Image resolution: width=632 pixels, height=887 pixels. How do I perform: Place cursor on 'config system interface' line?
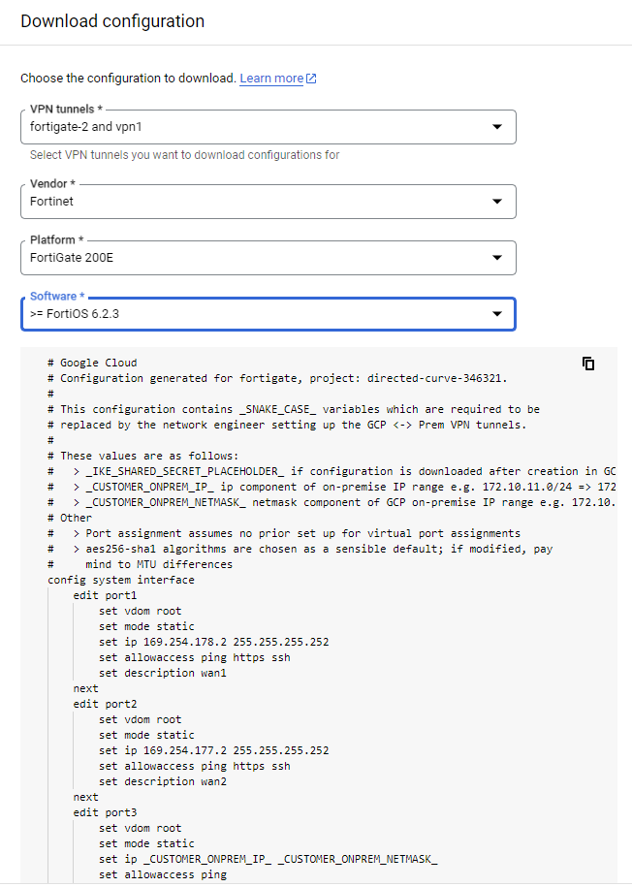121,580
